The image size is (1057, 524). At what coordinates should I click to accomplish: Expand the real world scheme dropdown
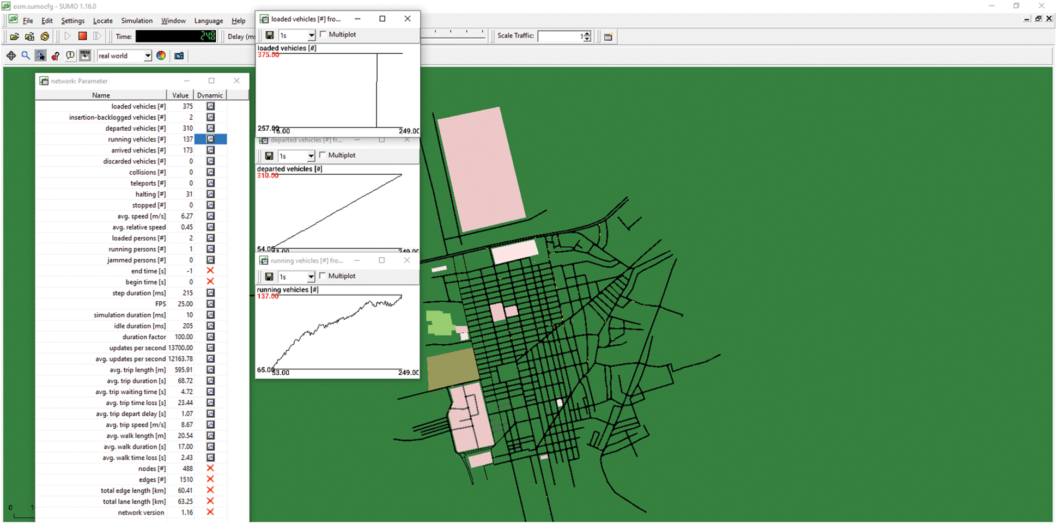147,56
